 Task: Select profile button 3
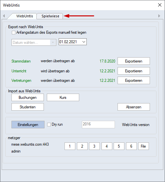tap(94, 146)
